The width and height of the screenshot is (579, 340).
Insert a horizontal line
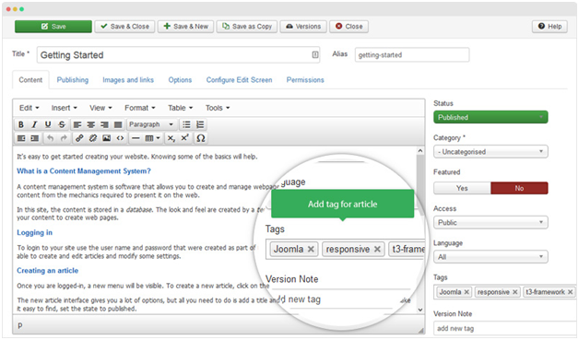point(136,138)
